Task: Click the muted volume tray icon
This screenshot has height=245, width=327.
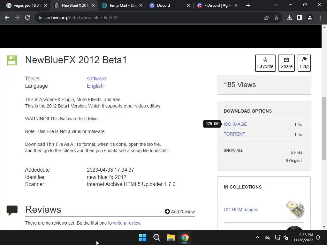Action: pyautogui.click(x=286, y=237)
